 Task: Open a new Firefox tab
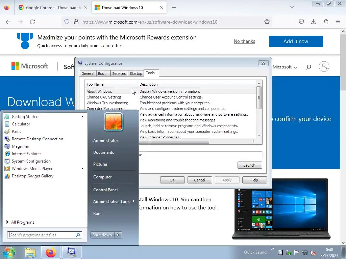point(174,8)
